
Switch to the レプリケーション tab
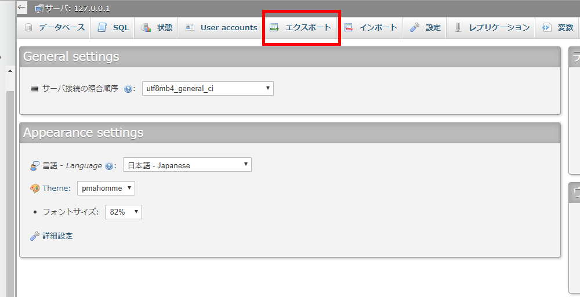pos(493,27)
